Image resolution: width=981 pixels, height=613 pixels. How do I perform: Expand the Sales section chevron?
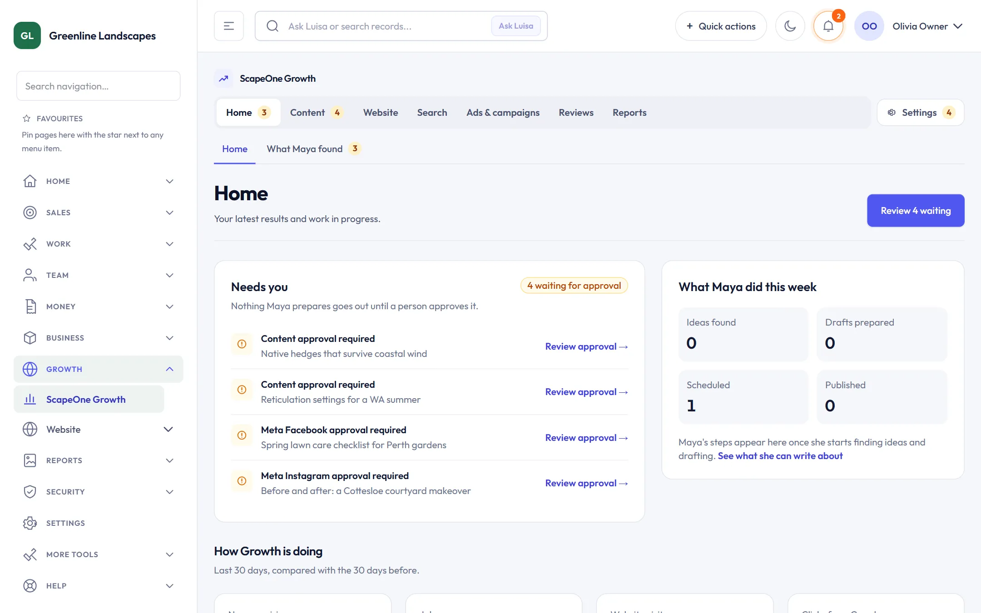pyautogui.click(x=169, y=213)
